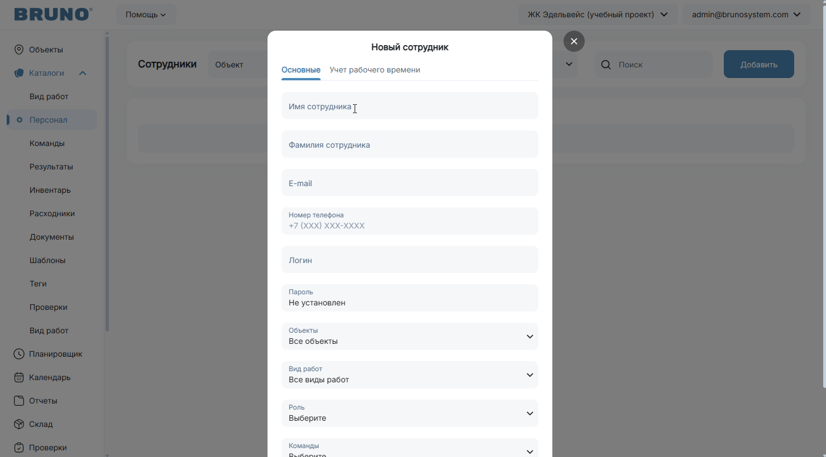The height and width of the screenshot is (457, 826).
Task: Click the Склад box icon
Action: [19, 424]
